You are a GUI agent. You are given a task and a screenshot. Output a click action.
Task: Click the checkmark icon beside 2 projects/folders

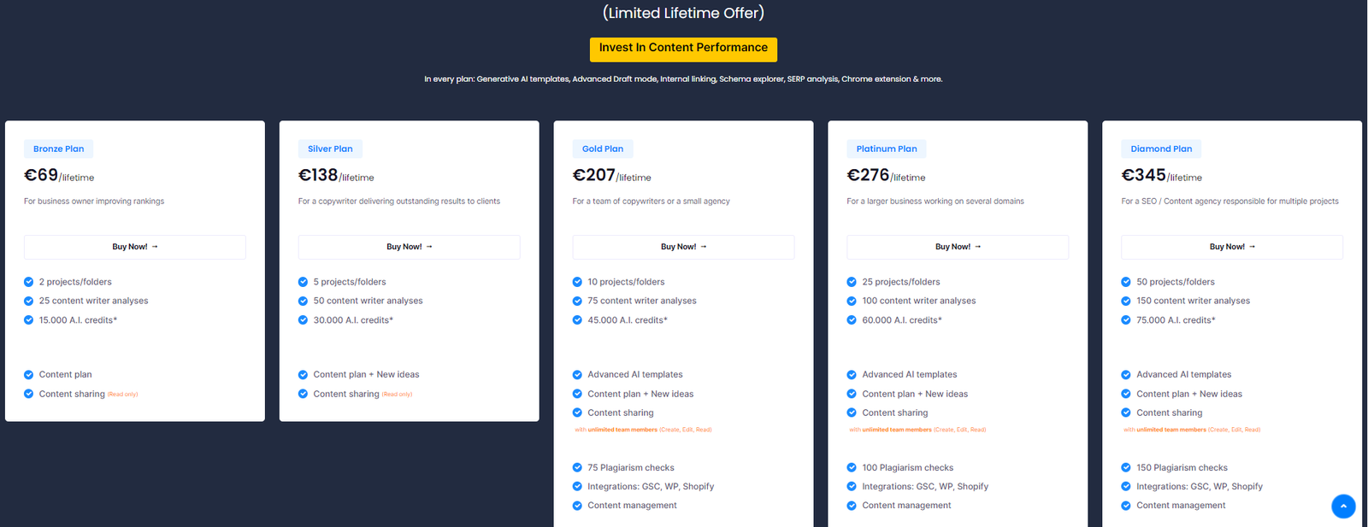tap(29, 282)
